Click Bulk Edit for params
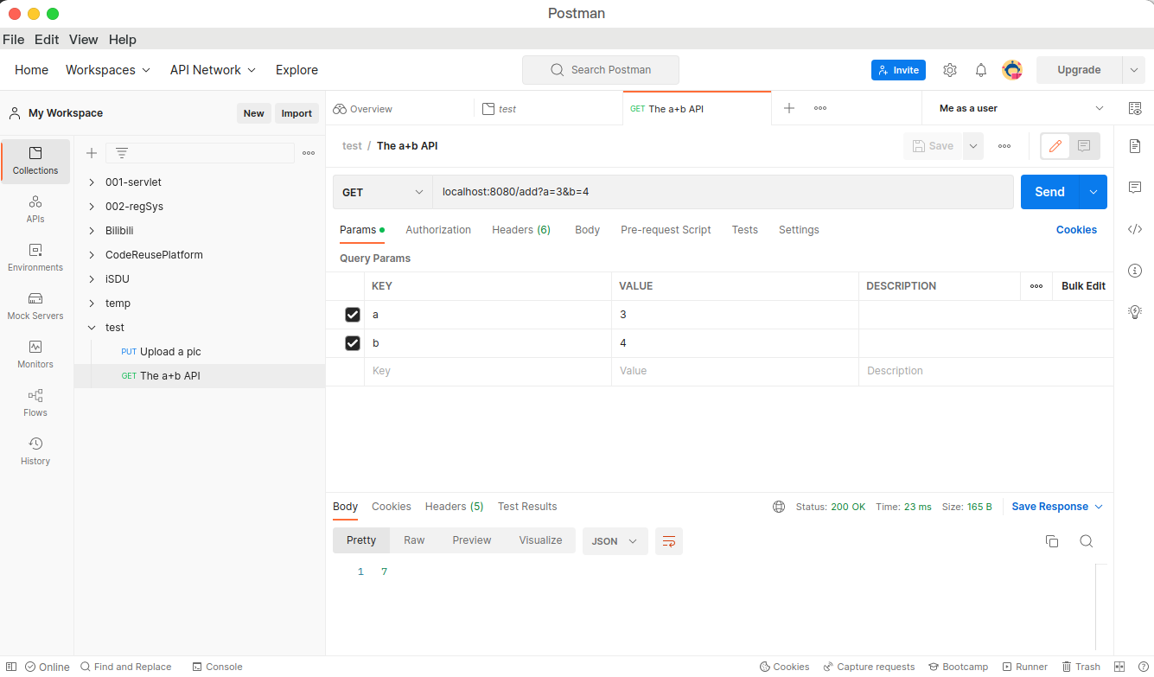 1083,286
